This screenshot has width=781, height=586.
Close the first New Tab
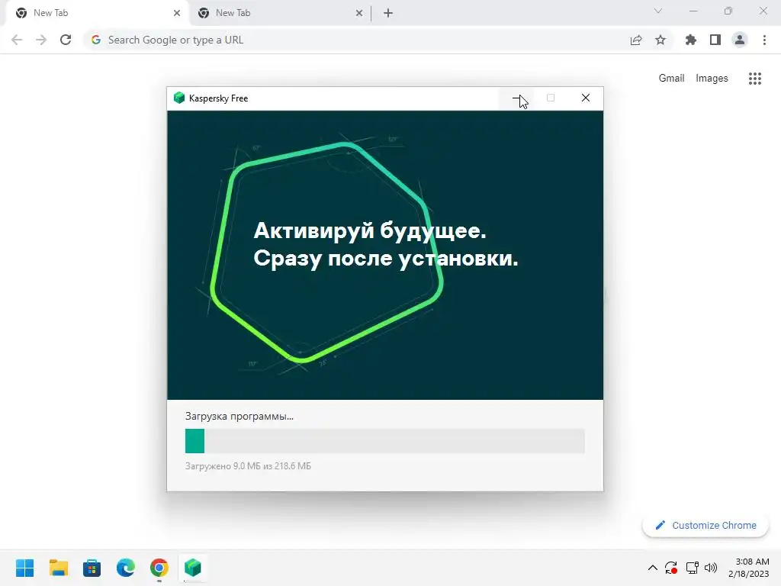click(x=177, y=13)
